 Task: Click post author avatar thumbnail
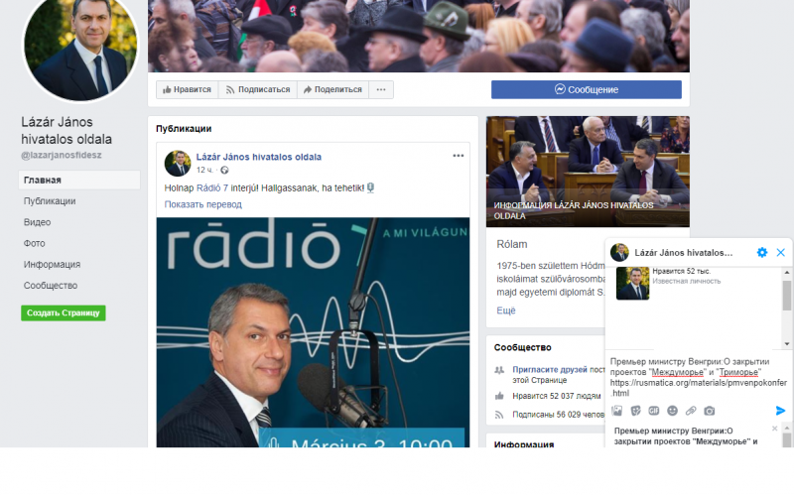pos(178,163)
